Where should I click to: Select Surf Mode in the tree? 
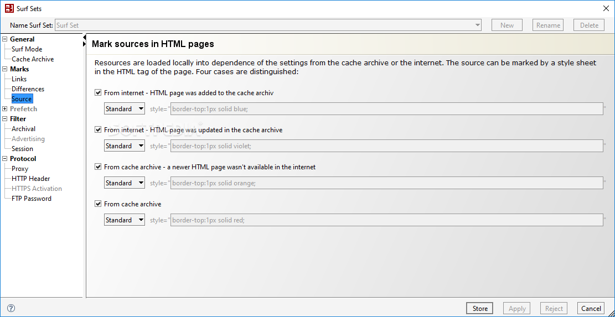(x=27, y=49)
